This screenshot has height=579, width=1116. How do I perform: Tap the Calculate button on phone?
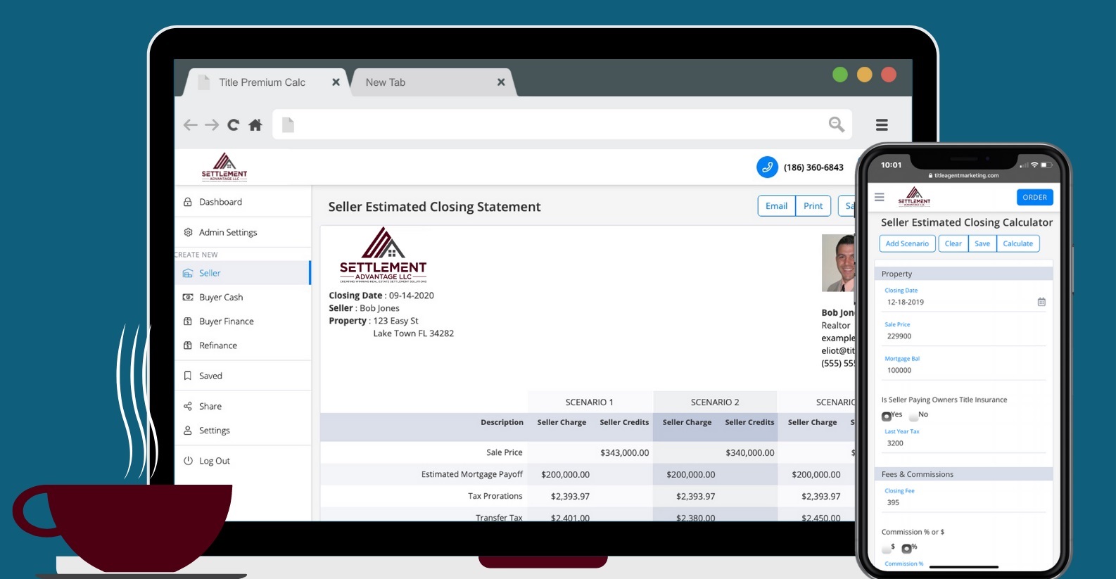(x=1018, y=244)
